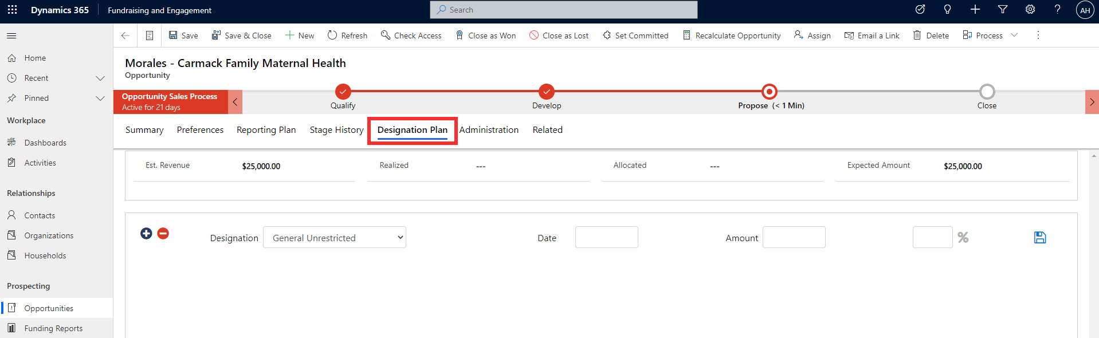Open the Dynamics 365 app launcher grid

tap(12, 10)
